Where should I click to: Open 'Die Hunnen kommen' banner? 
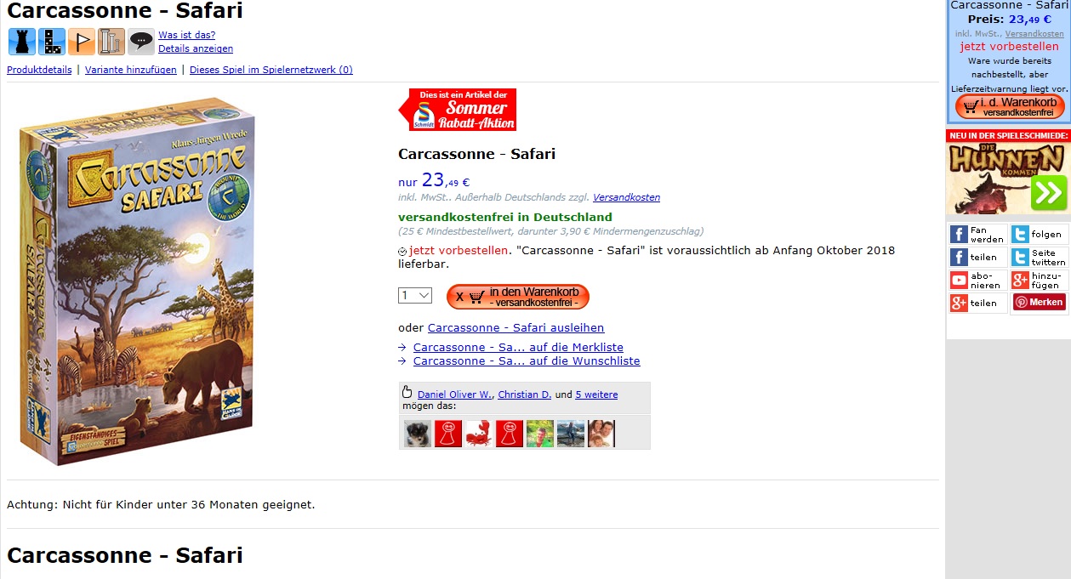click(x=1008, y=179)
